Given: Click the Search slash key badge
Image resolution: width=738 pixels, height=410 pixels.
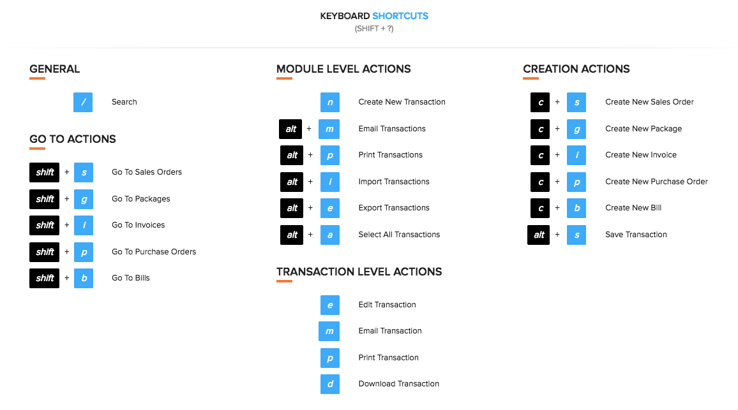Looking at the screenshot, I should pos(83,102).
